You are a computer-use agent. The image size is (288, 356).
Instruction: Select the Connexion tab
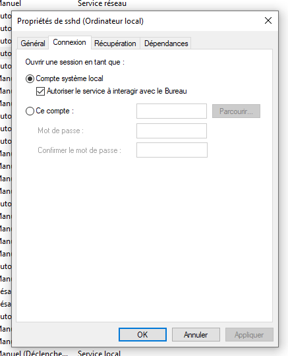click(x=69, y=42)
